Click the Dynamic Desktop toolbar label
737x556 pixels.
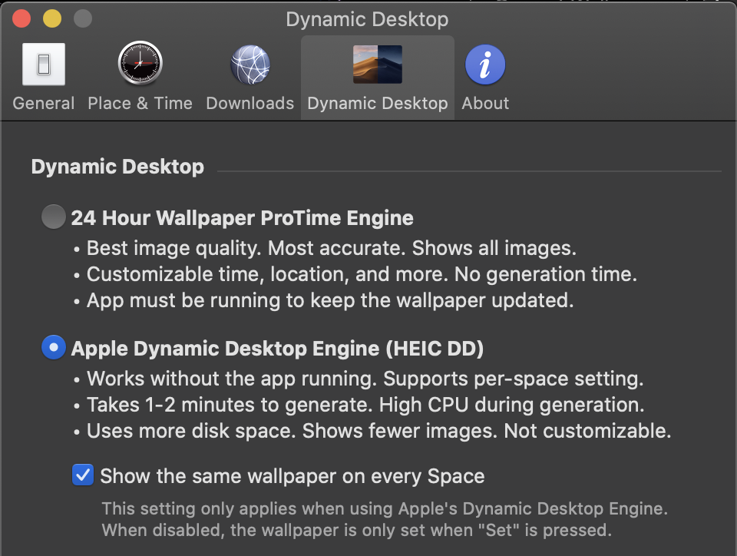(378, 104)
